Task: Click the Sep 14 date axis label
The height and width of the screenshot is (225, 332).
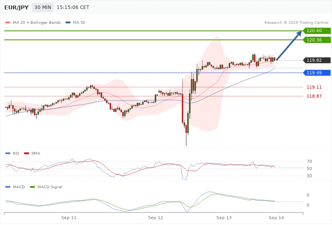Action: tap(276, 218)
